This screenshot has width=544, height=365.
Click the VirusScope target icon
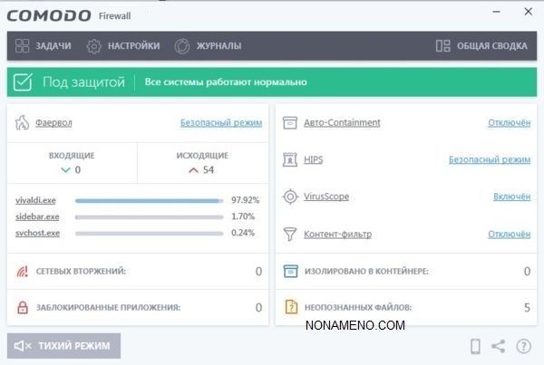point(290,197)
